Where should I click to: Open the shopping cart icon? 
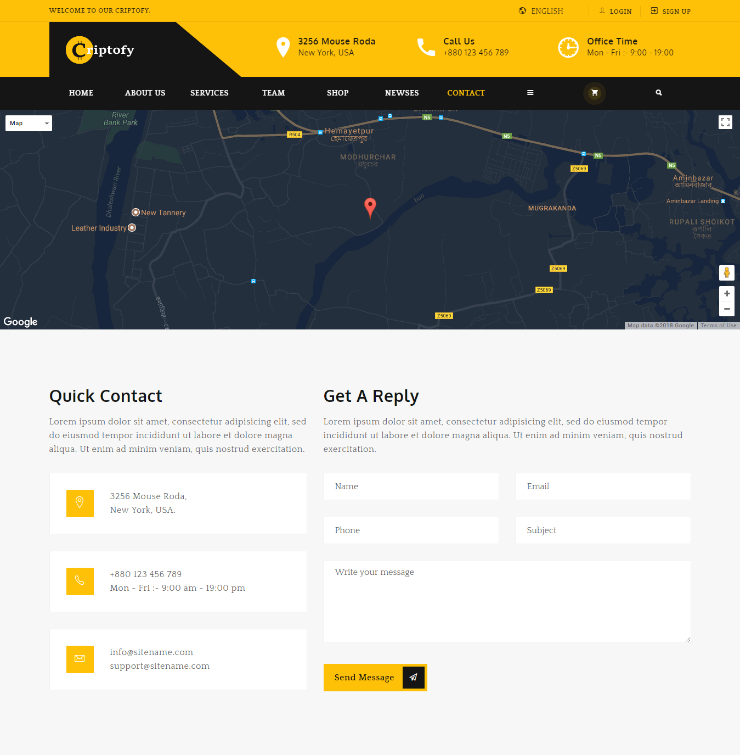click(594, 93)
